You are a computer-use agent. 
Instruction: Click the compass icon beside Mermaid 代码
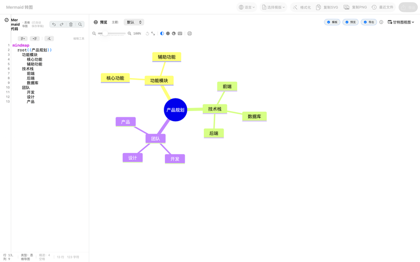6,20
